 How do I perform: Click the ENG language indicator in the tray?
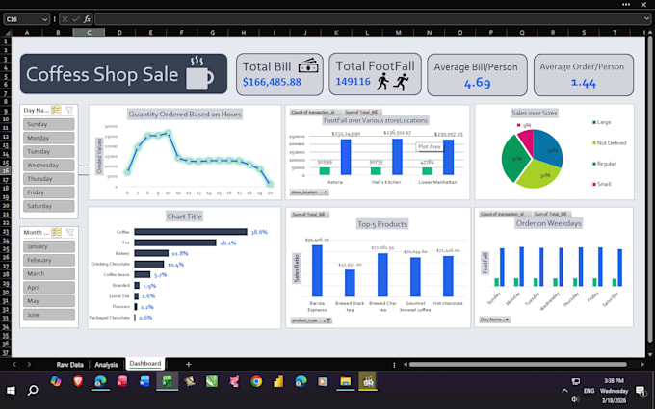(x=589, y=391)
